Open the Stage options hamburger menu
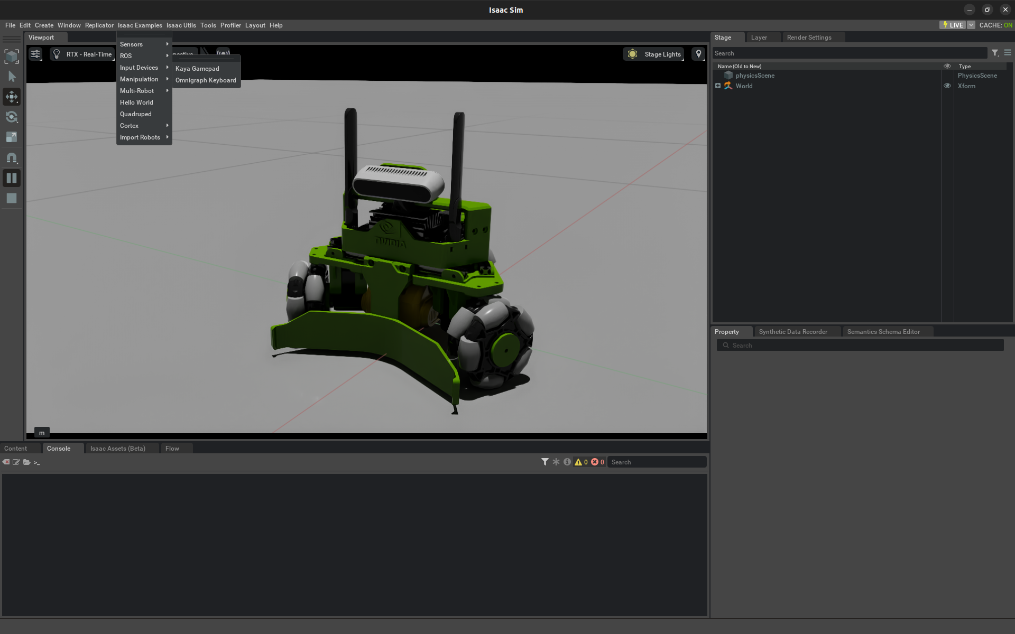Viewport: 1015px width, 634px height. tap(1008, 53)
